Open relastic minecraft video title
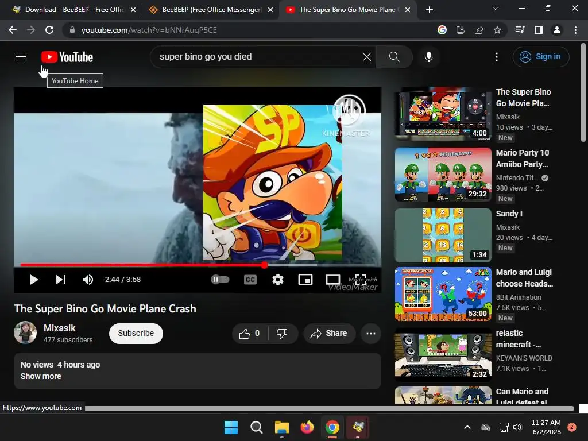The image size is (588, 441). [519, 339]
